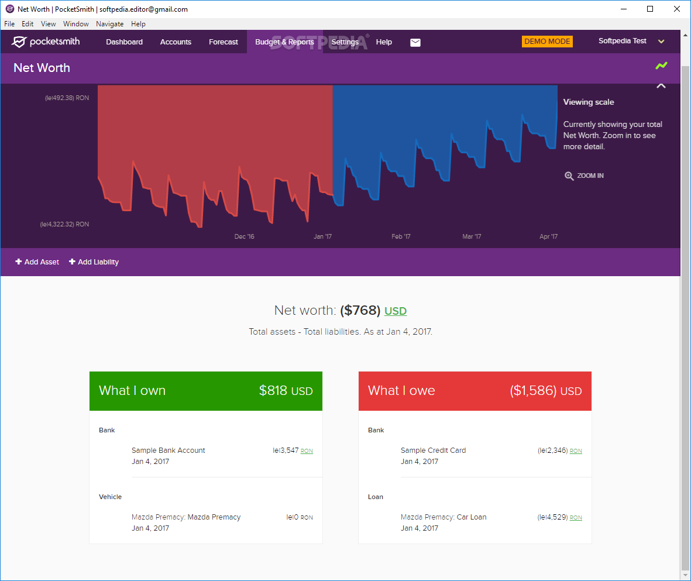Collapse the net worth chart panel
Viewport: 691px width, 581px height.
coord(661,86)
